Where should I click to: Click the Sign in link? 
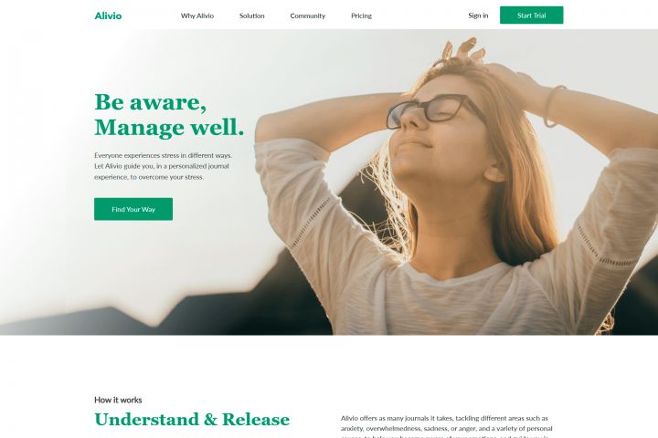[478, 16]
